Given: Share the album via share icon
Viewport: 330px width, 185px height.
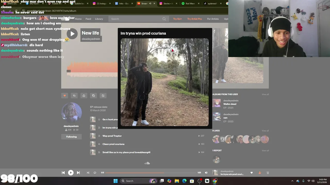Looking at the screenshot, I should [84, 96].
